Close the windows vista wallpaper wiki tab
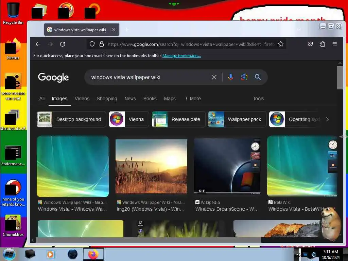The height and width of the screenshot is (261, 348). point(114,30)
